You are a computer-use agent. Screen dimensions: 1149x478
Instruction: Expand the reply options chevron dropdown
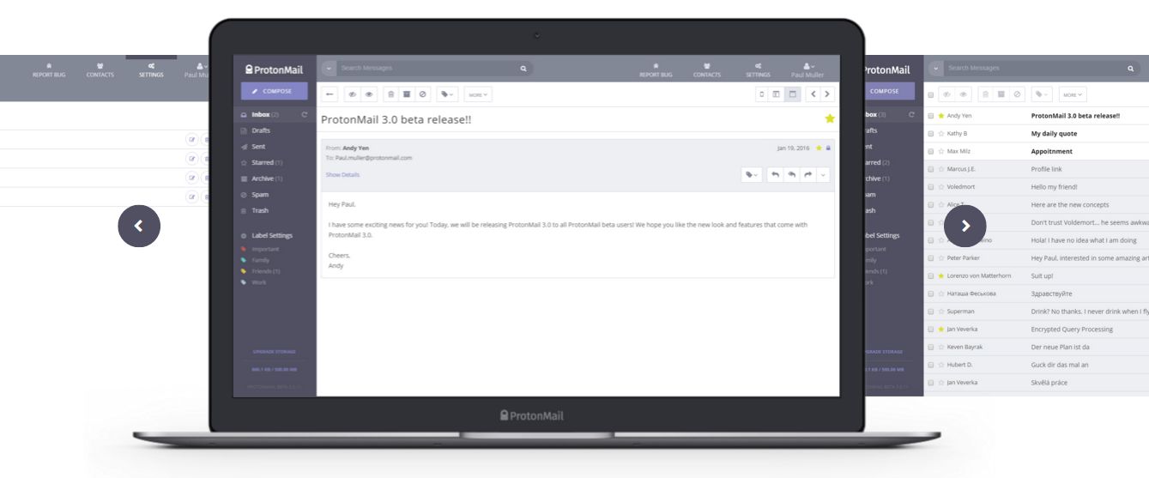(x=824, y=174)
